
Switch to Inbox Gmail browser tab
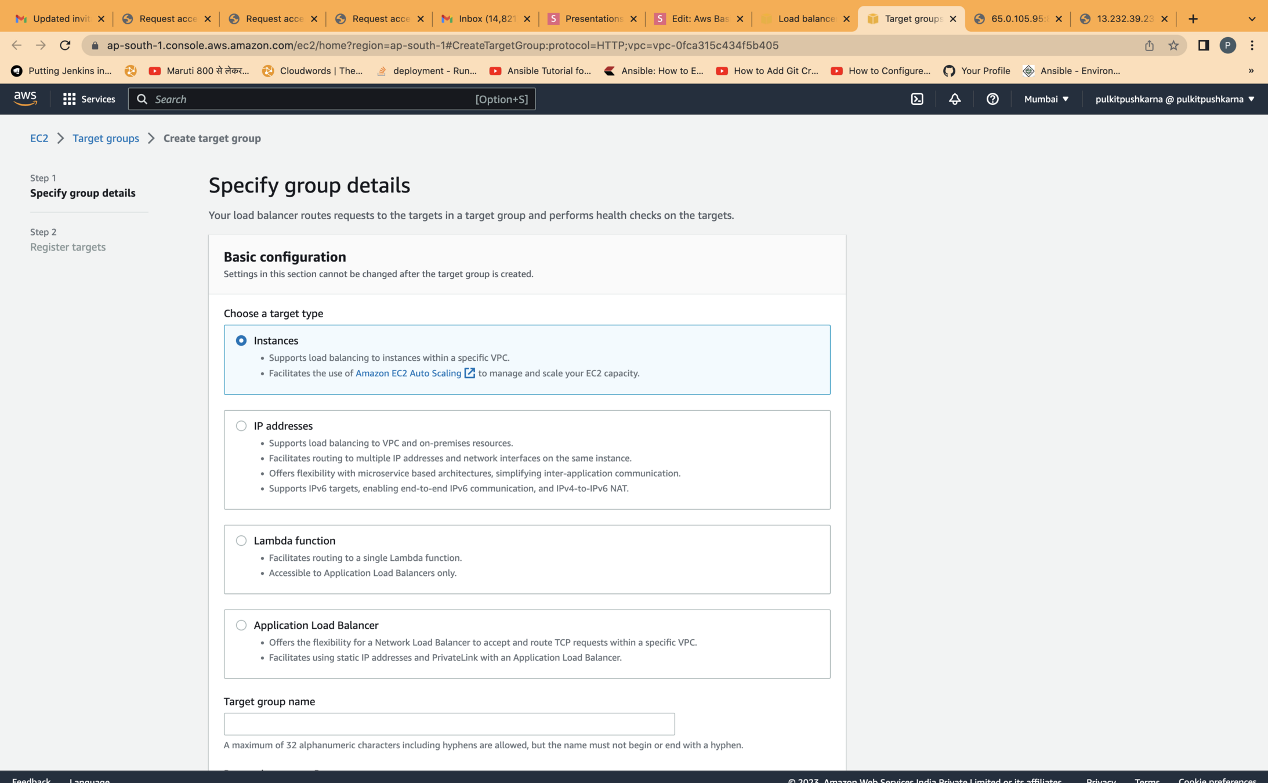486,19
